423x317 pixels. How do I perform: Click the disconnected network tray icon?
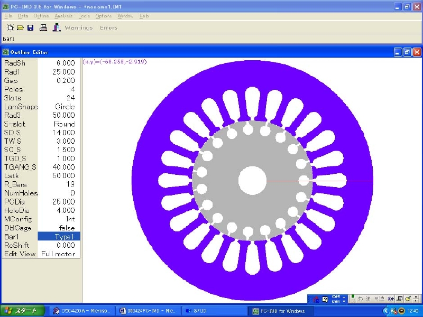pyautogui.click(x=393, y=311)
